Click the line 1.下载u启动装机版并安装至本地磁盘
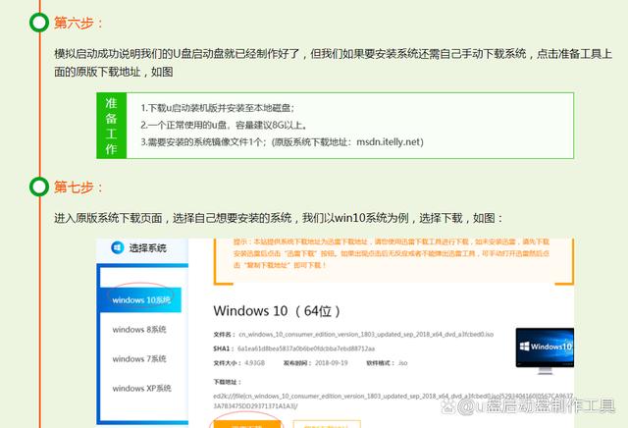 point(218,108)
